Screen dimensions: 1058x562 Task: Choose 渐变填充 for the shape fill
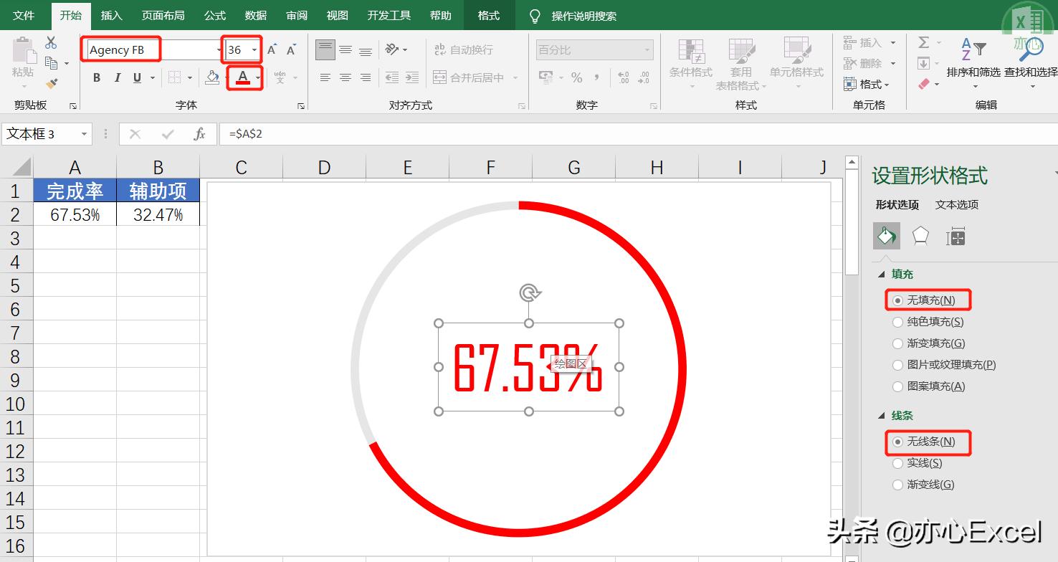tap(897, 343)
